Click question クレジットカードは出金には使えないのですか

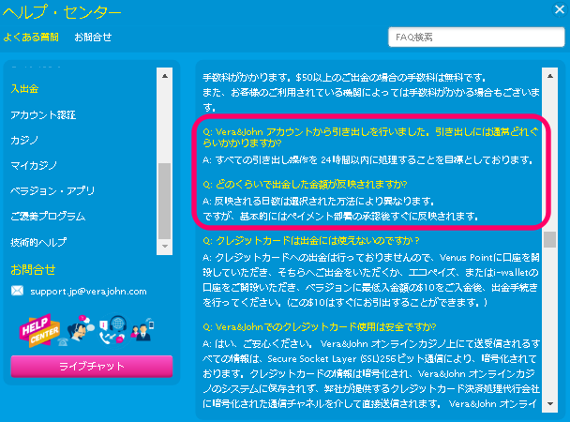pos(311,241)
